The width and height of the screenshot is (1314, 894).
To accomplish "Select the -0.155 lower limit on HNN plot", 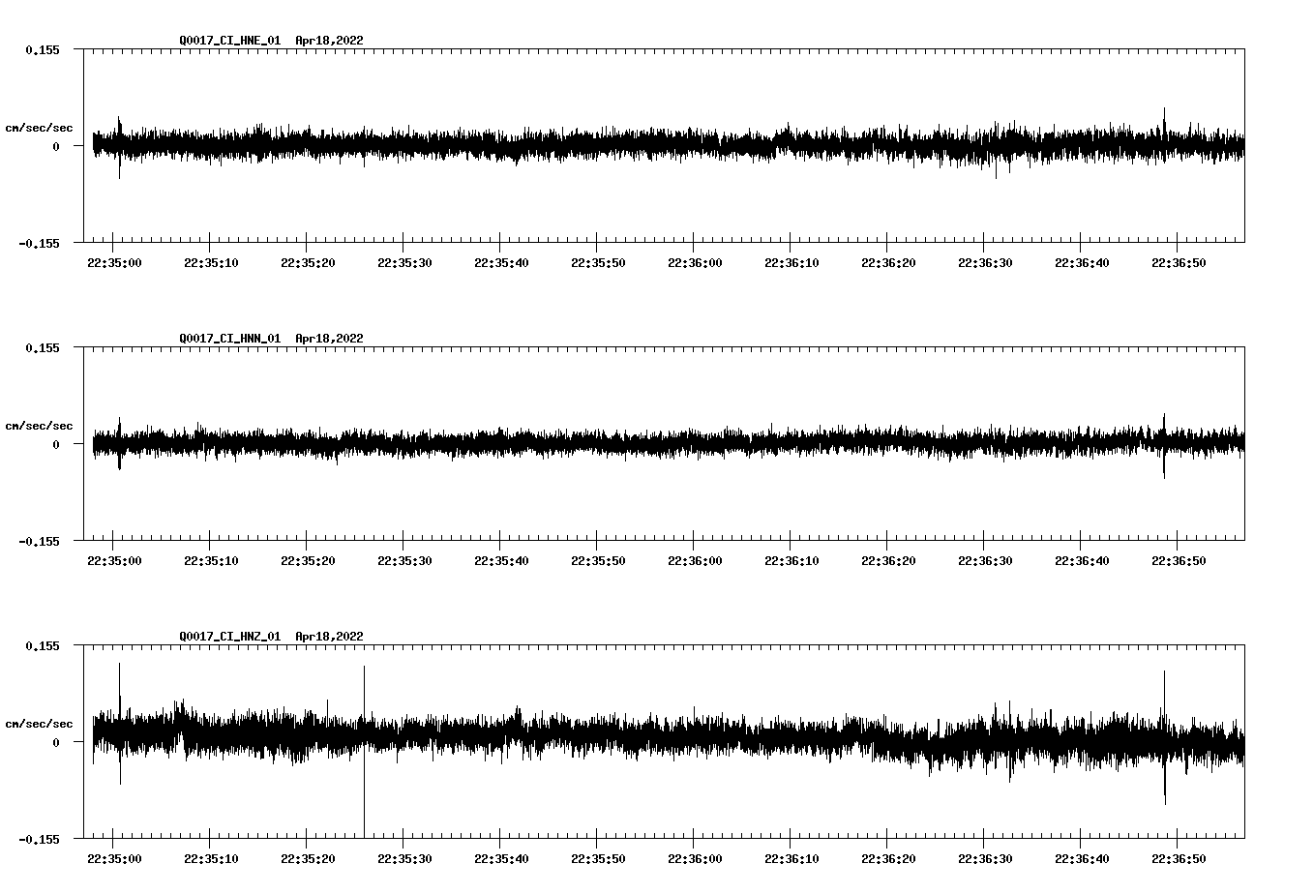I will pyautogui.click(x=39, y=541).
